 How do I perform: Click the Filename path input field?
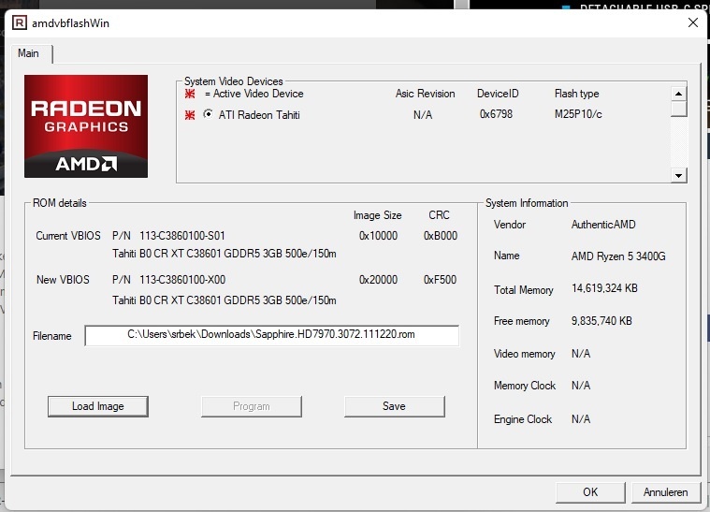(x=271, y=335)
